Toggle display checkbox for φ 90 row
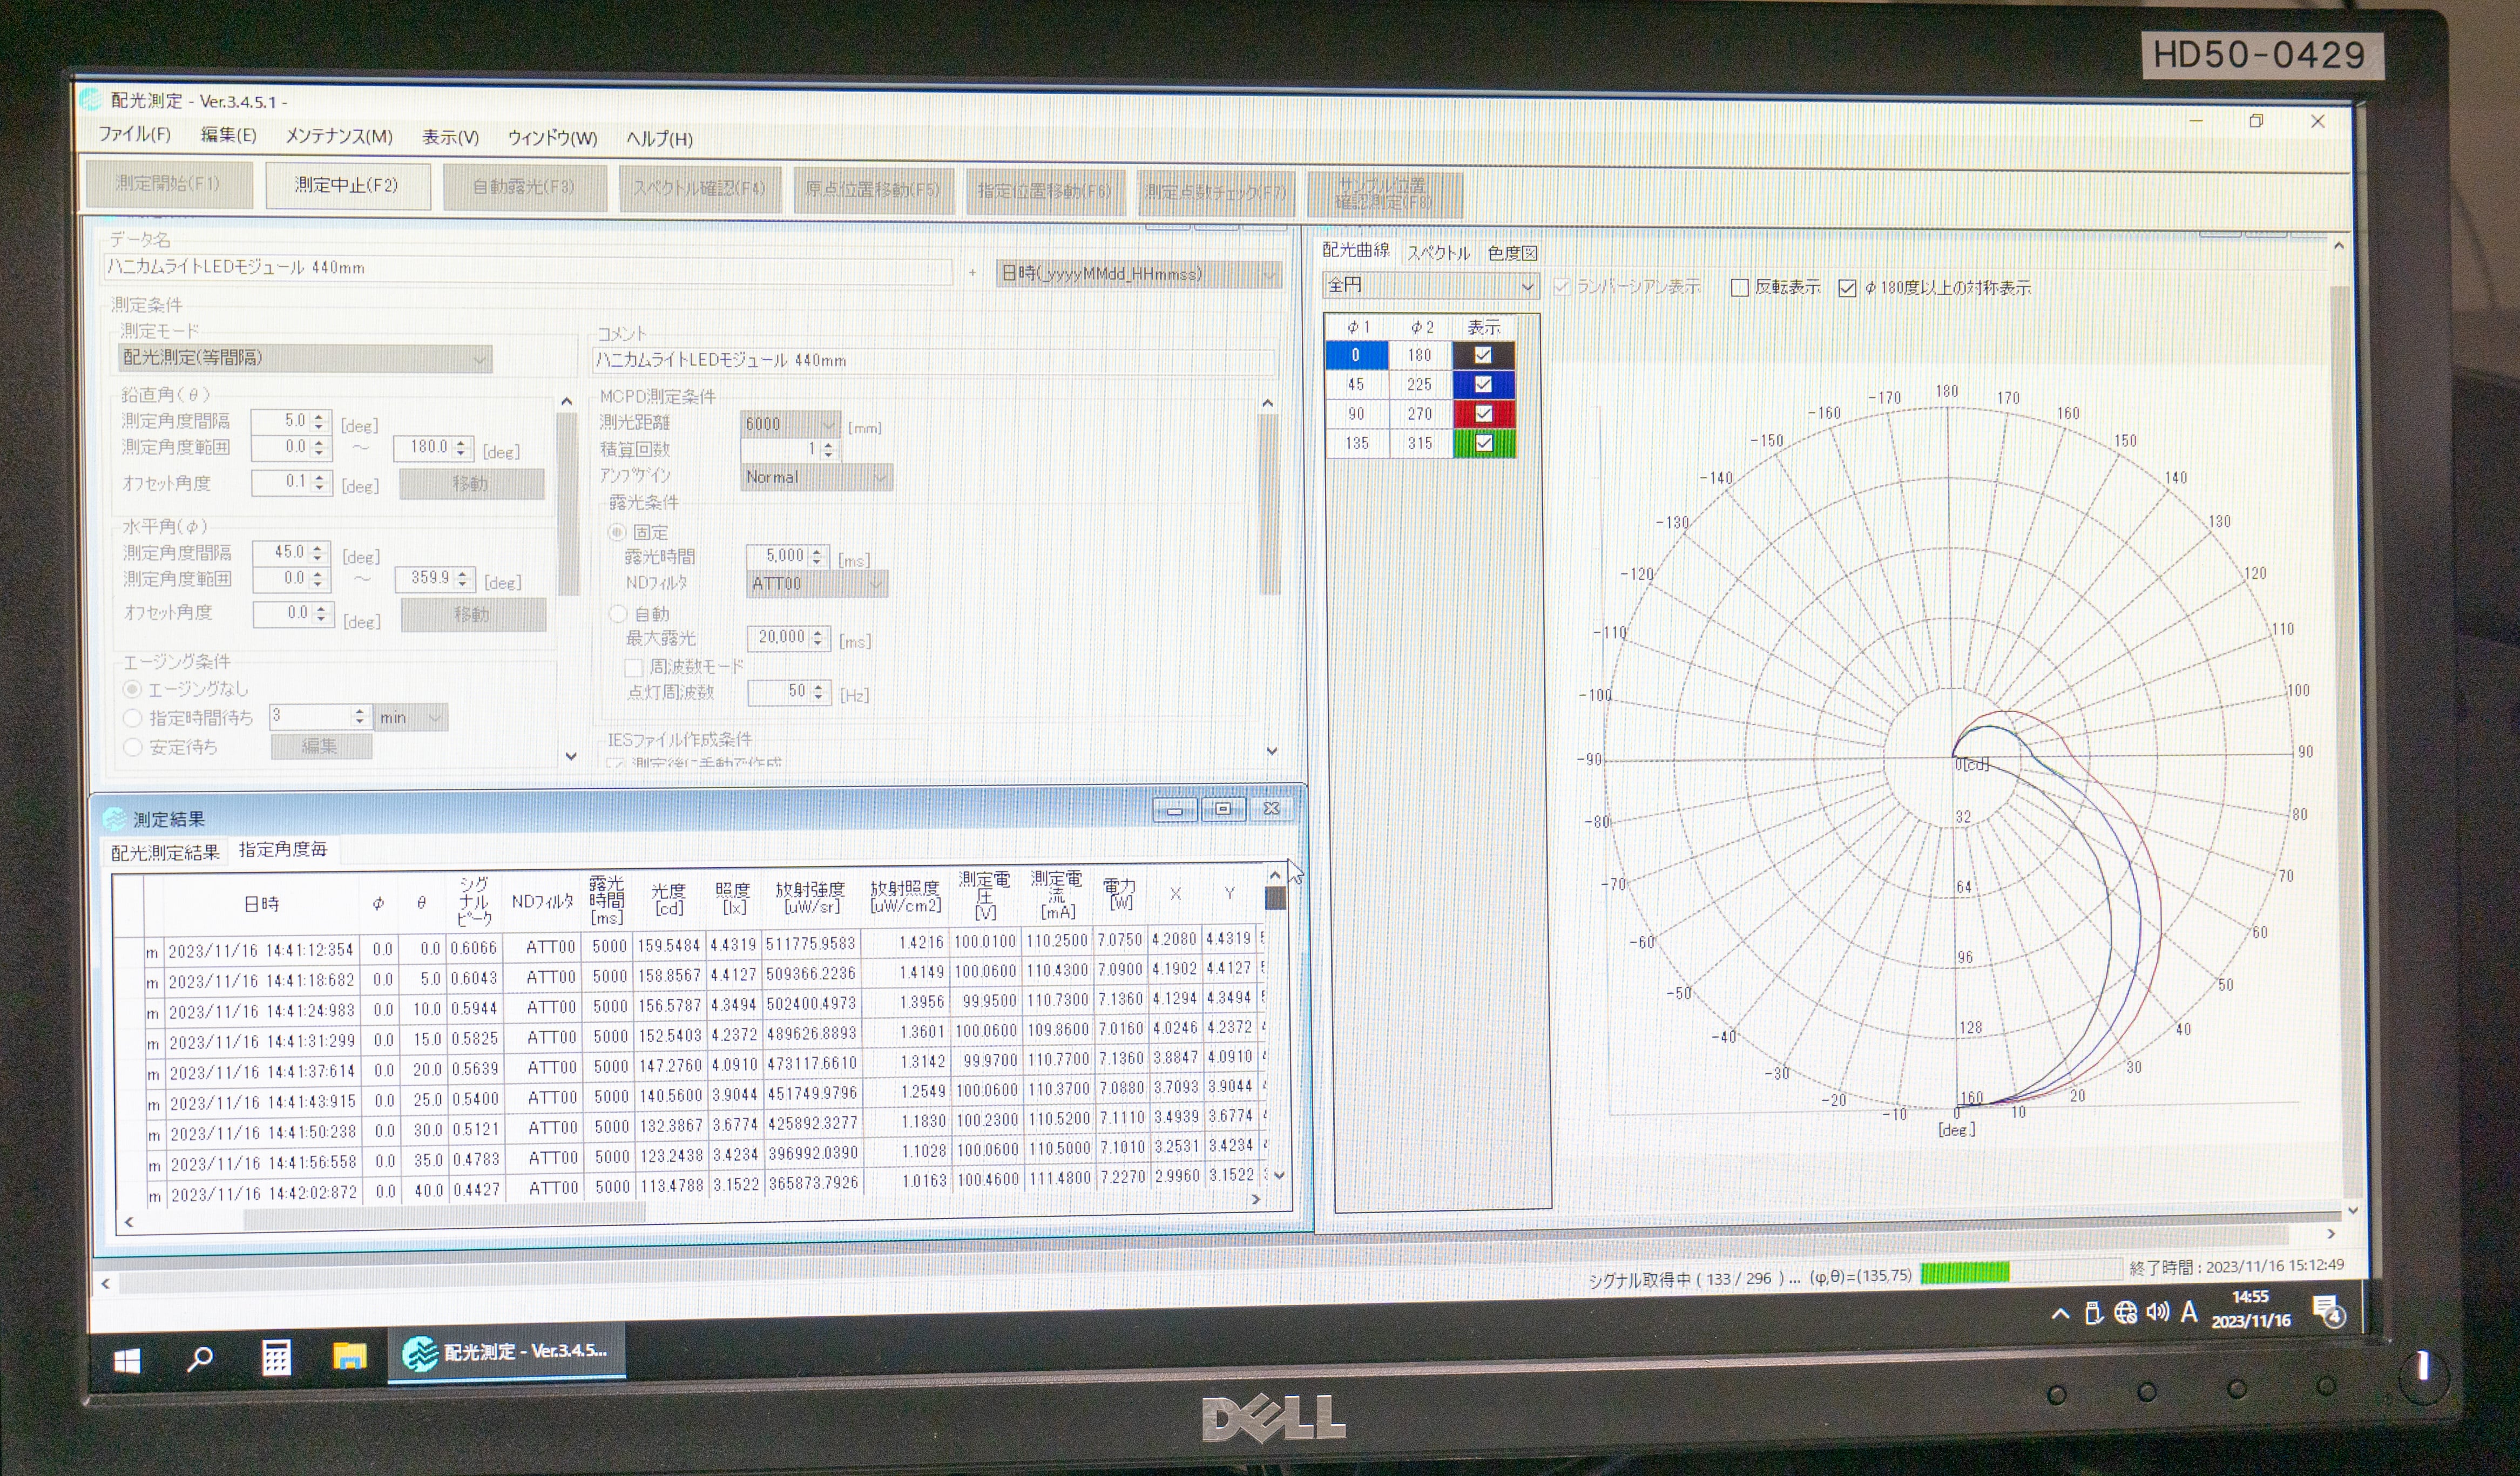 click(x=1483, y=413)
